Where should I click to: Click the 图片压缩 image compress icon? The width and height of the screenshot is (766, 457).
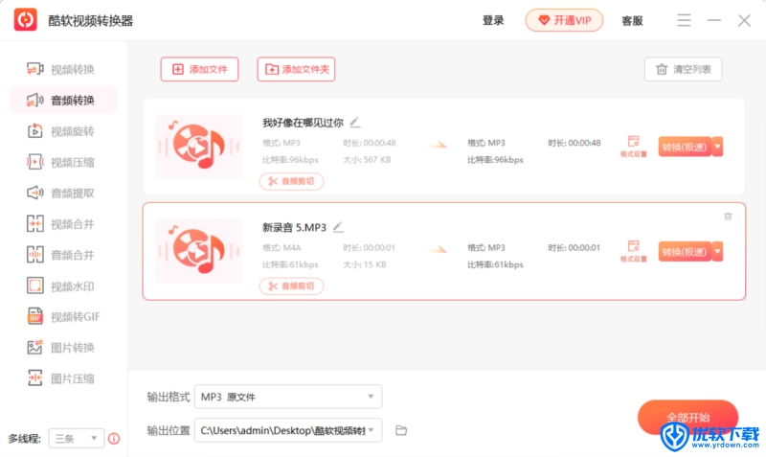coord(35,378)
